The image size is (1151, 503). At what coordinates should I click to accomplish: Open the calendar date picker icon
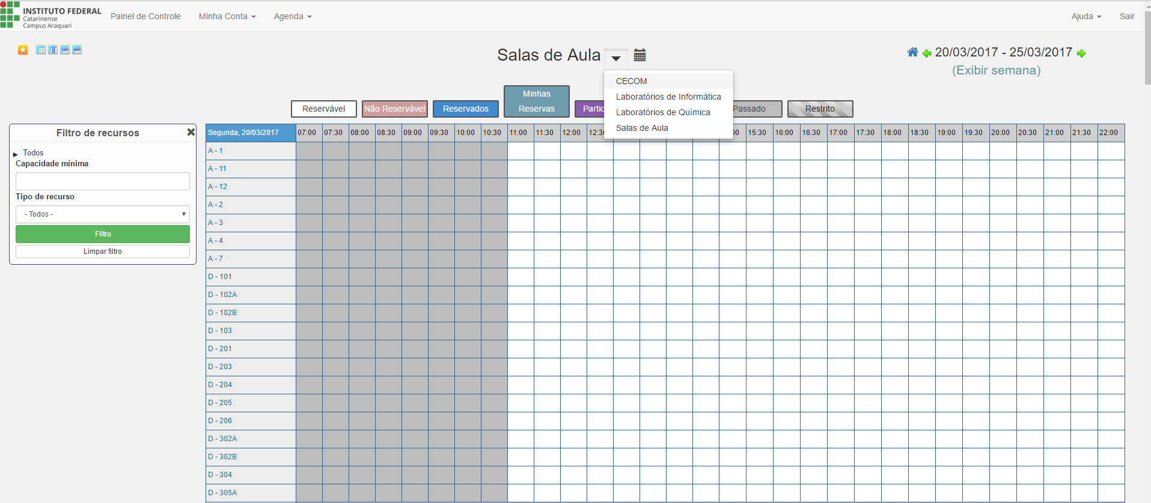coord(640,55)
